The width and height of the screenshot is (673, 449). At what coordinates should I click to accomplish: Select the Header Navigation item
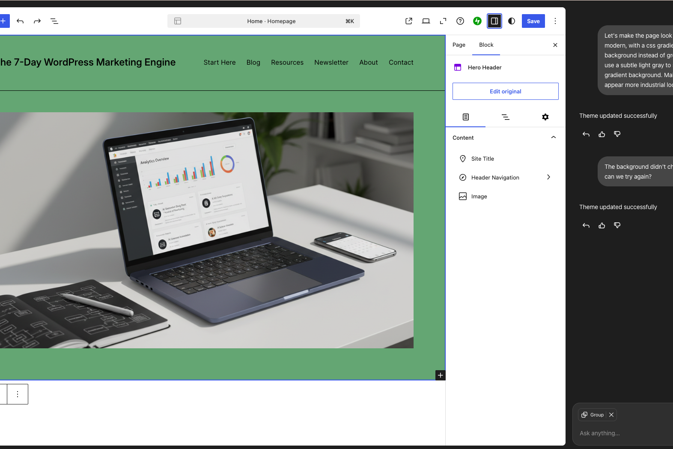click(506, 177)
